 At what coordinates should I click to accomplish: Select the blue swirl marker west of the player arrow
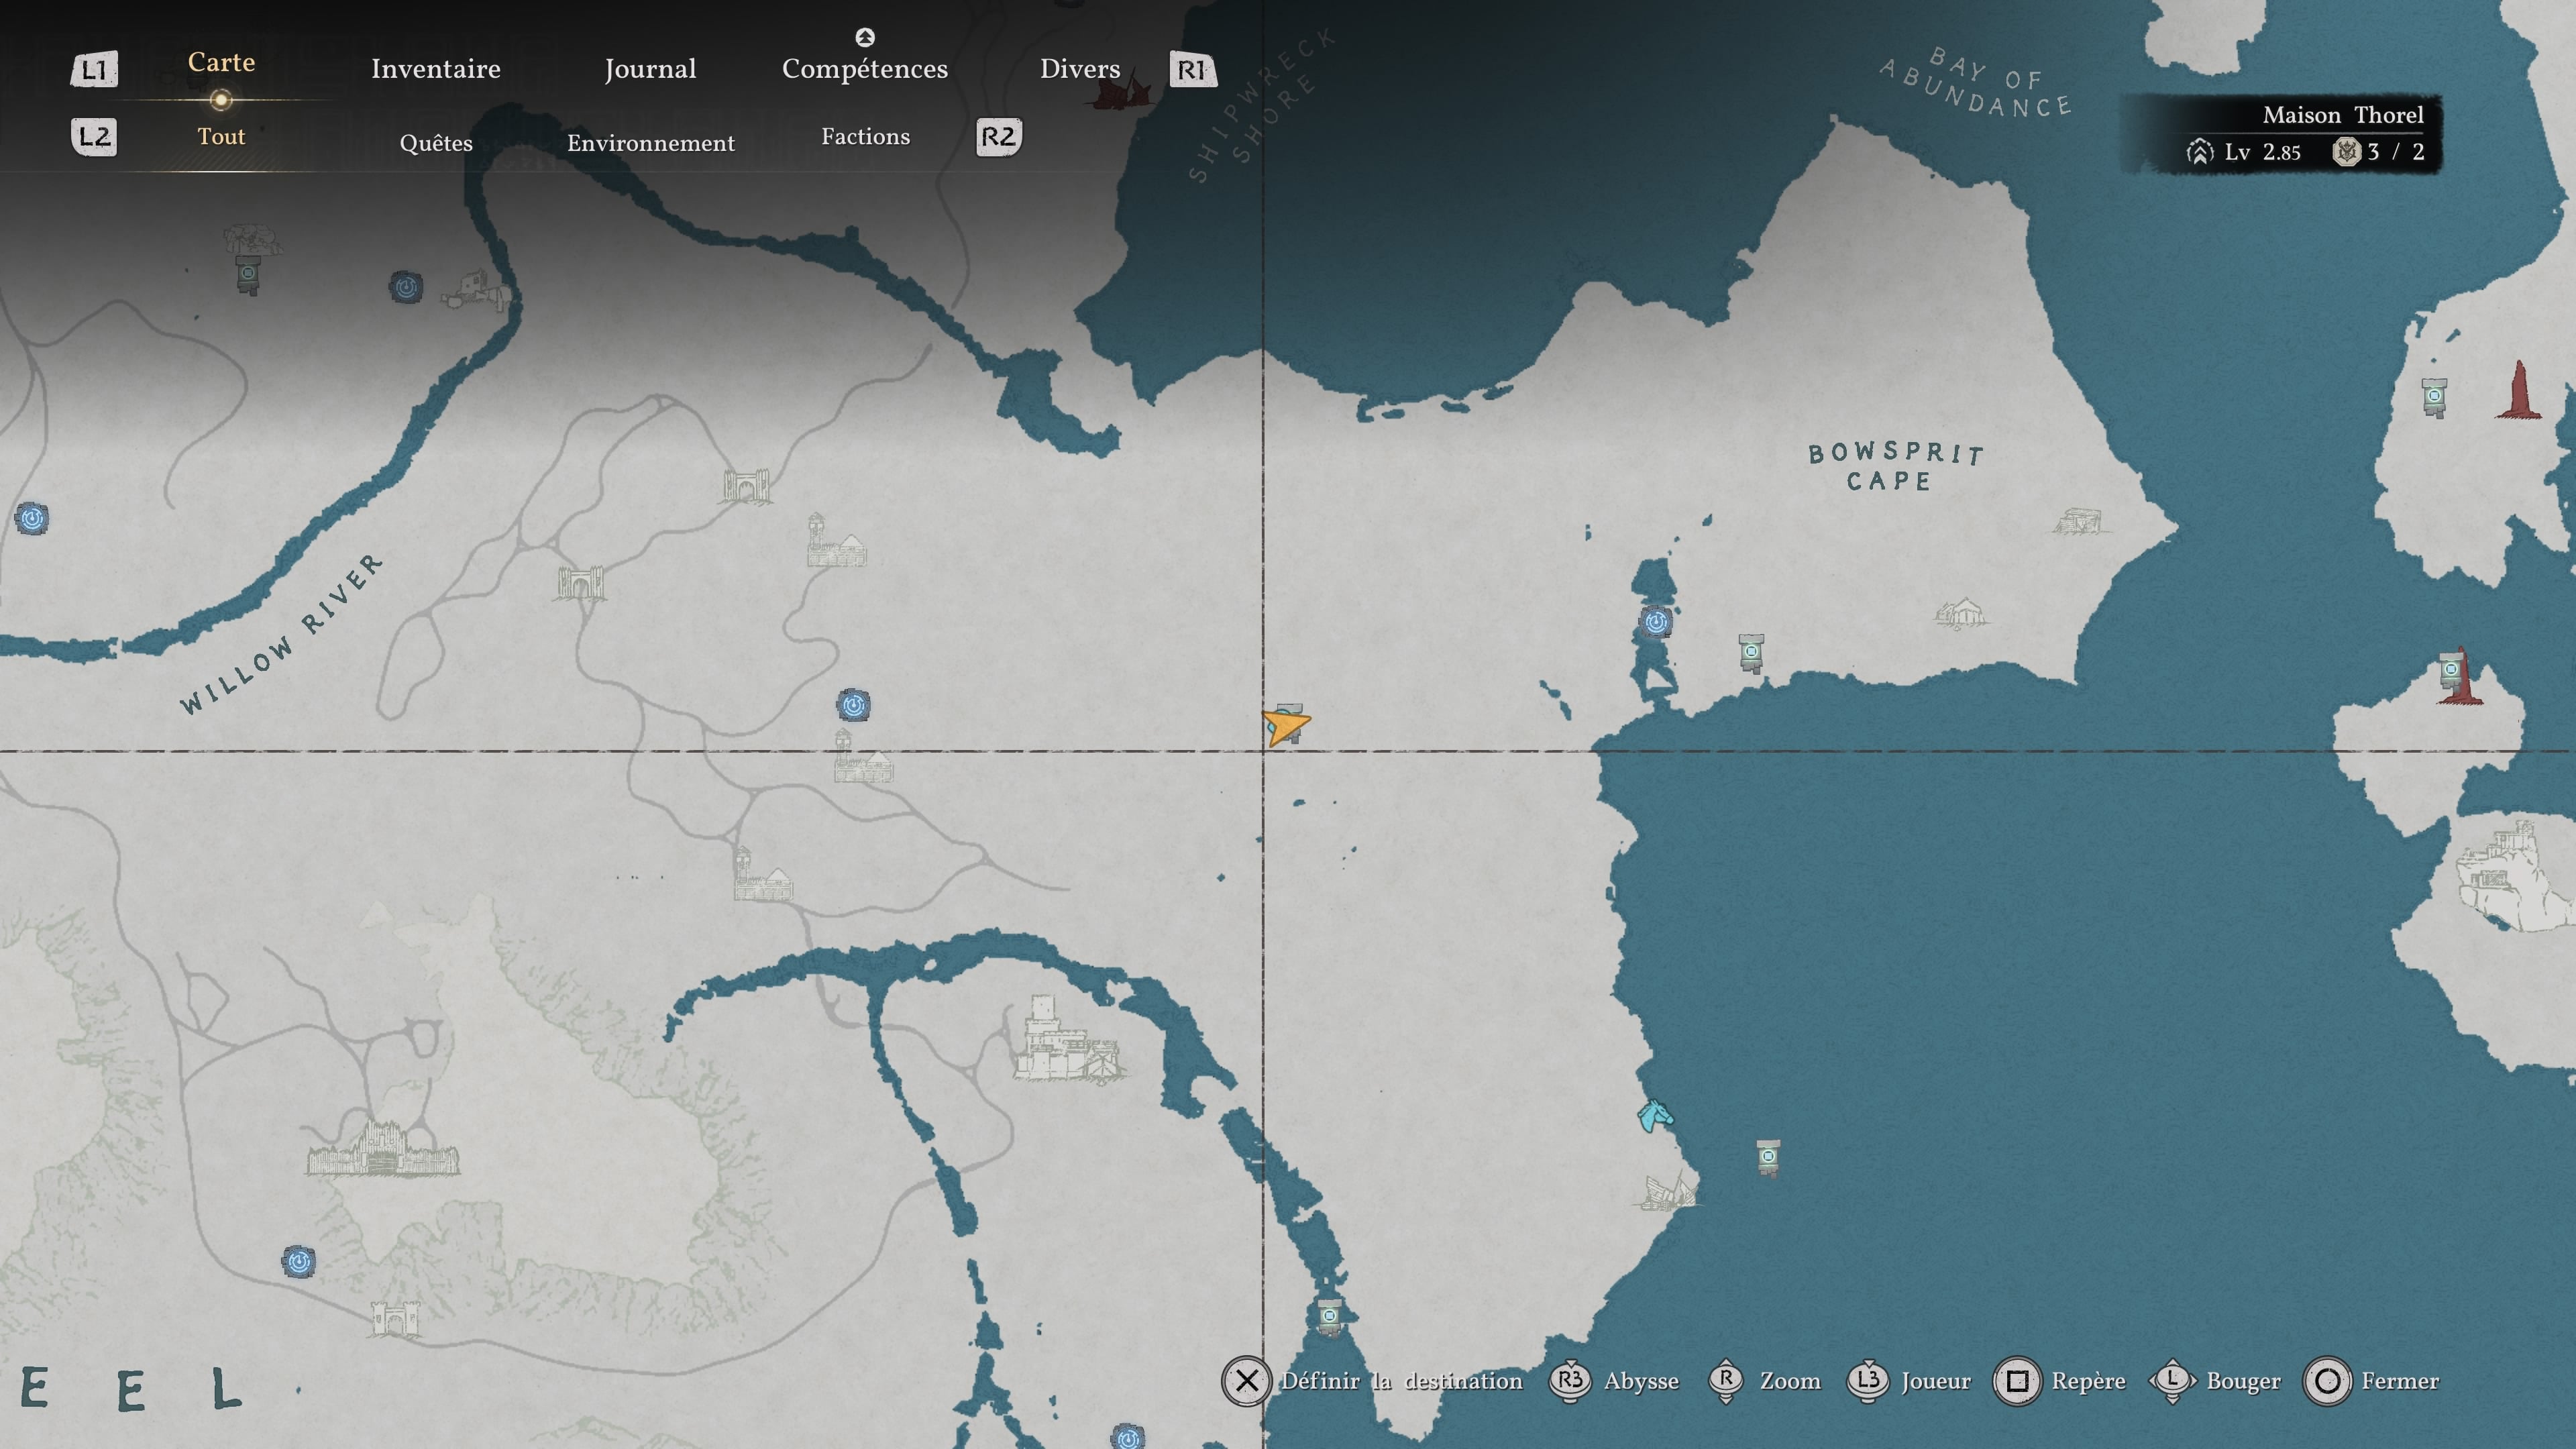[853, 705]
